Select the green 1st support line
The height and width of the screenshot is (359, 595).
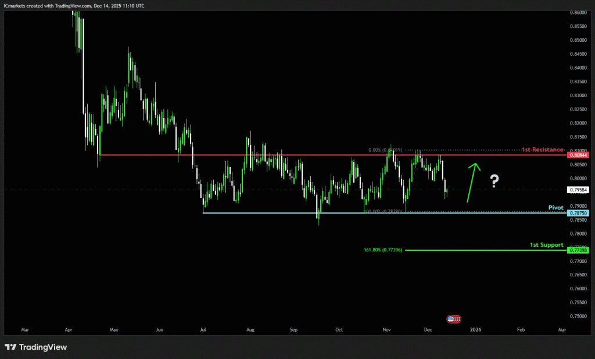(x=482, y=250)
